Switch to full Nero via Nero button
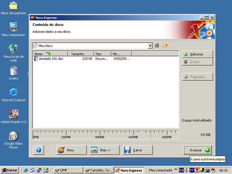 72,150
